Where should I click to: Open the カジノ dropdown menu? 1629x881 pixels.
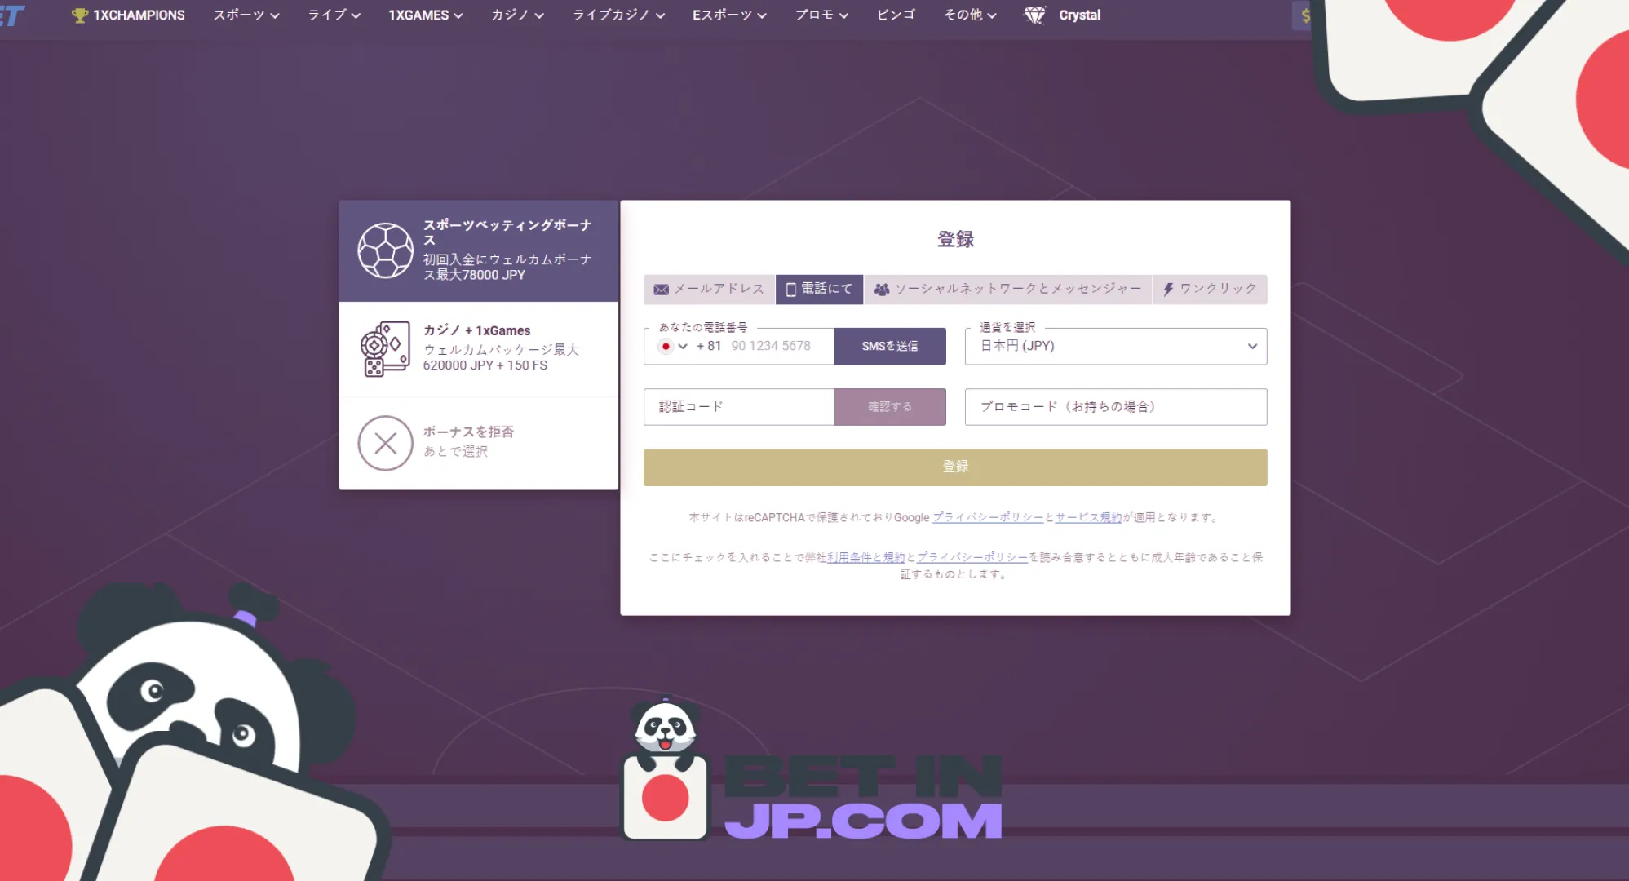pyautogui.click(x=518, y=15)
